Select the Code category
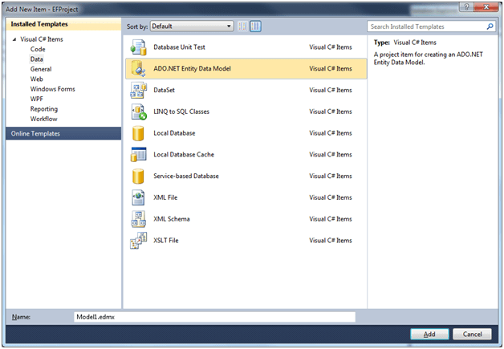 pos(38,49)
